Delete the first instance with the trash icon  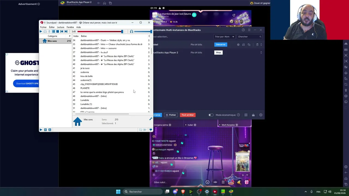coord(257,45)
